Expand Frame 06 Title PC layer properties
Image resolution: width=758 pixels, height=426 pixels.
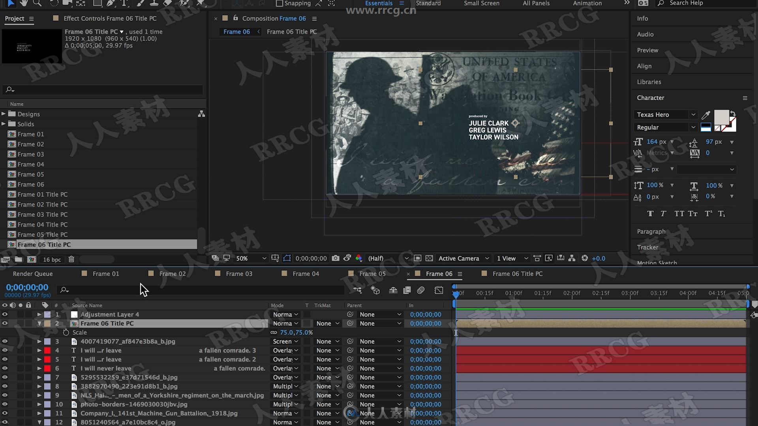pyautogui.click(x=39, y=323)
